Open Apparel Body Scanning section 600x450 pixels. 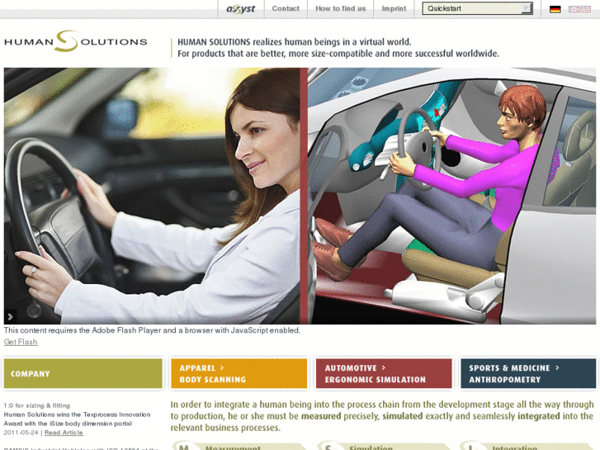[x=239, y=373]
